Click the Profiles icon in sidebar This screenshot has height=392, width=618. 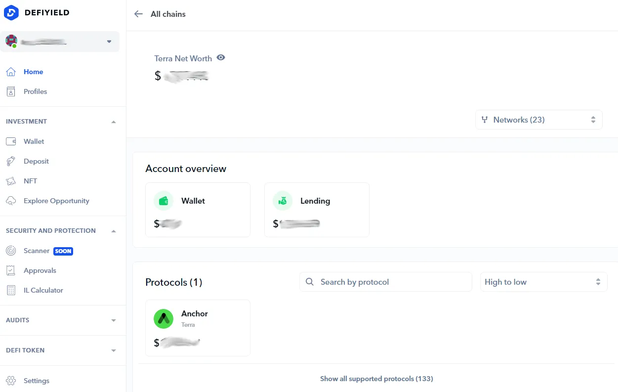[11, 91]
